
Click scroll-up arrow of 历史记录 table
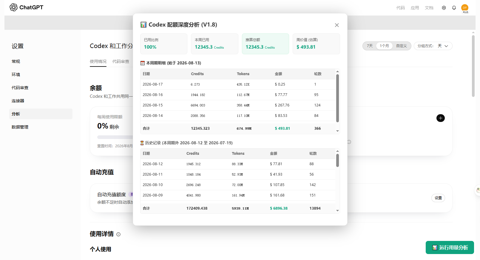pos(337,151)
